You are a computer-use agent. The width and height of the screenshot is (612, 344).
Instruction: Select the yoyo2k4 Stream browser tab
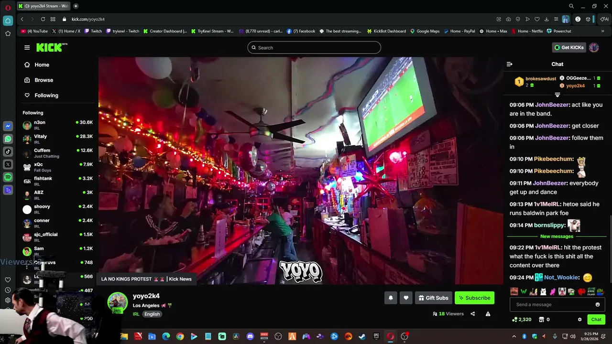(x=44, y=6)
